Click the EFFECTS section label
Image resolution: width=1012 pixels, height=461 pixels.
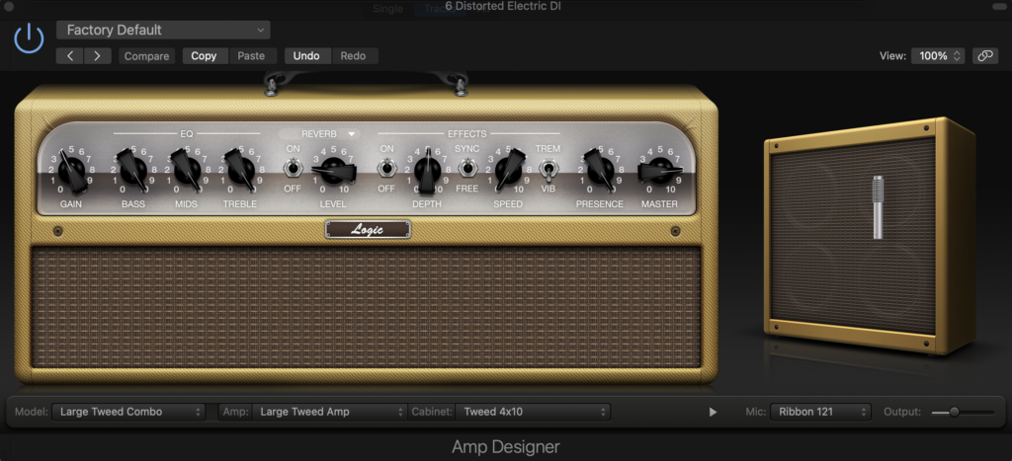[466, 134]
